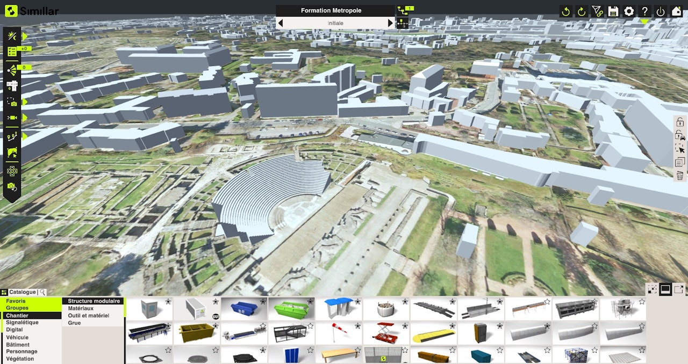This screenshot has width=688, height=364.
Task: Open the sun and moon lighting tool
Action: [x=12, y=36]
